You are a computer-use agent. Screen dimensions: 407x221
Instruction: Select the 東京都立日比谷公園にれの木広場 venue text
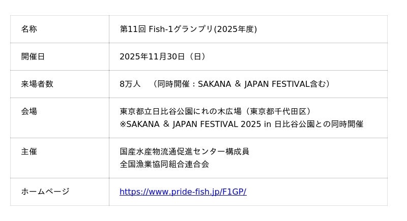tap(180, 111)
